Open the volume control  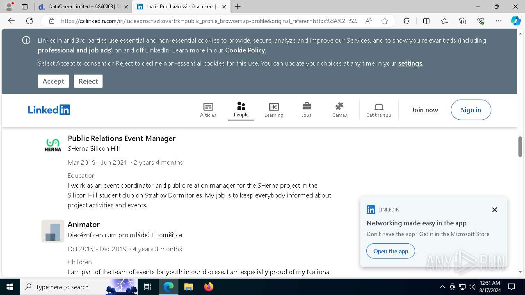pos(472,287)
